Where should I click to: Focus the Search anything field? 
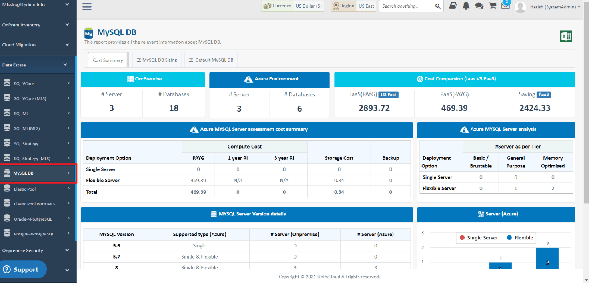[x=407, y=6]
